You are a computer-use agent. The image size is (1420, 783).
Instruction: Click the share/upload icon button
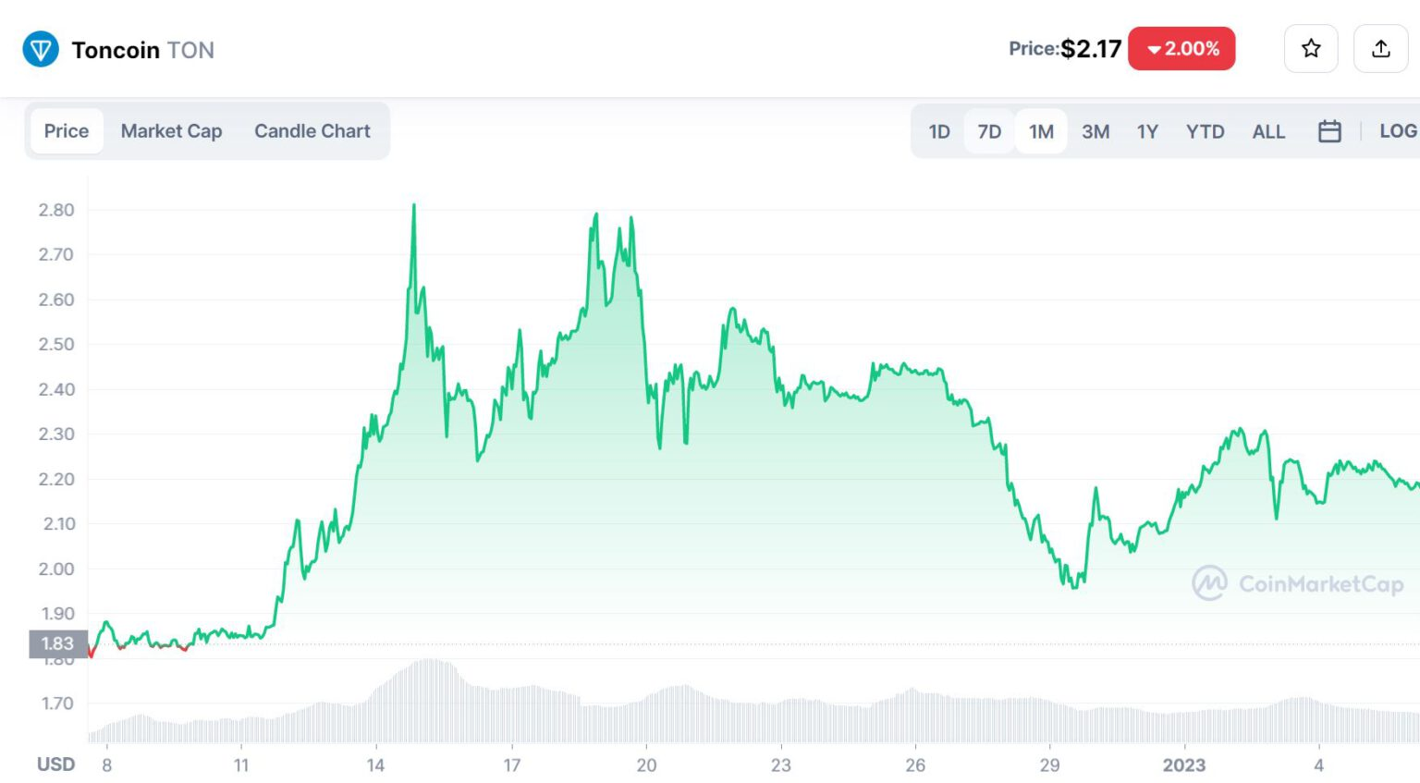(1380, 49)
